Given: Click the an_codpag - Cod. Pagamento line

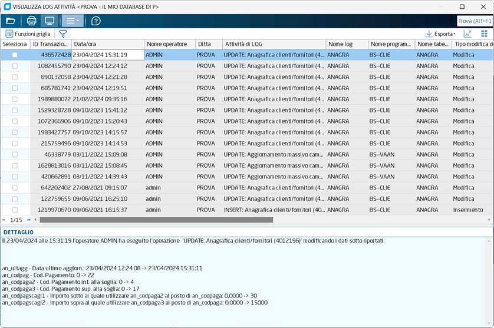Looking at the screenshot, I should [48, 275].
